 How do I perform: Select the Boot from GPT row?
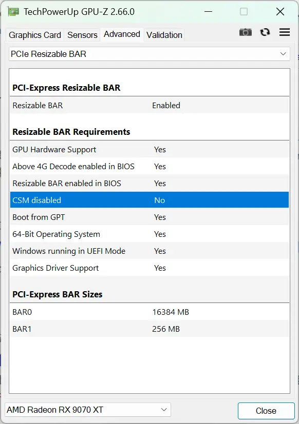tap(149, 217)
